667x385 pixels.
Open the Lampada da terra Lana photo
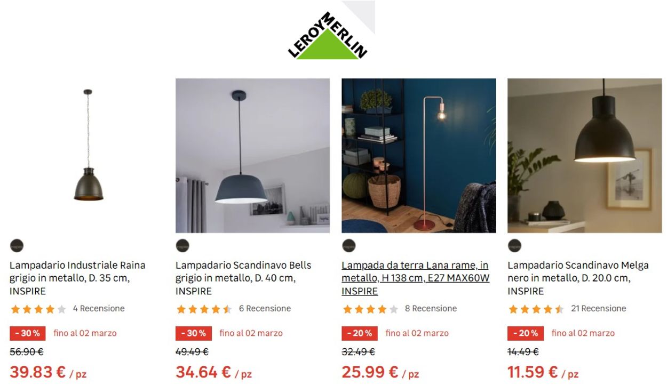point(419,156)
